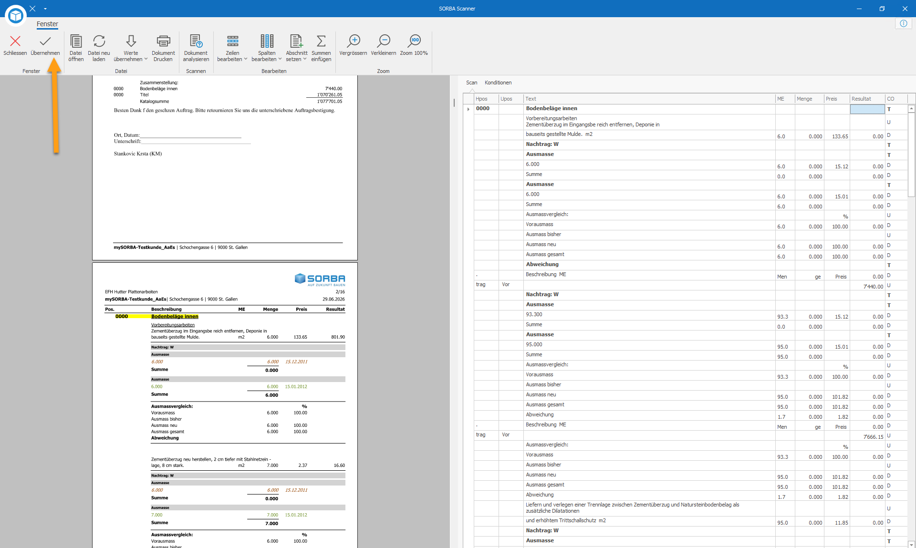Click the Resultat column header
916x548 pixels.
pos(868,99)
